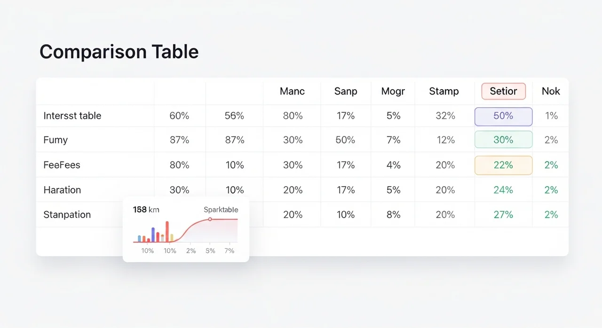
Task: Click the 1% Nok cell
Action: click(x=551, y=116)
